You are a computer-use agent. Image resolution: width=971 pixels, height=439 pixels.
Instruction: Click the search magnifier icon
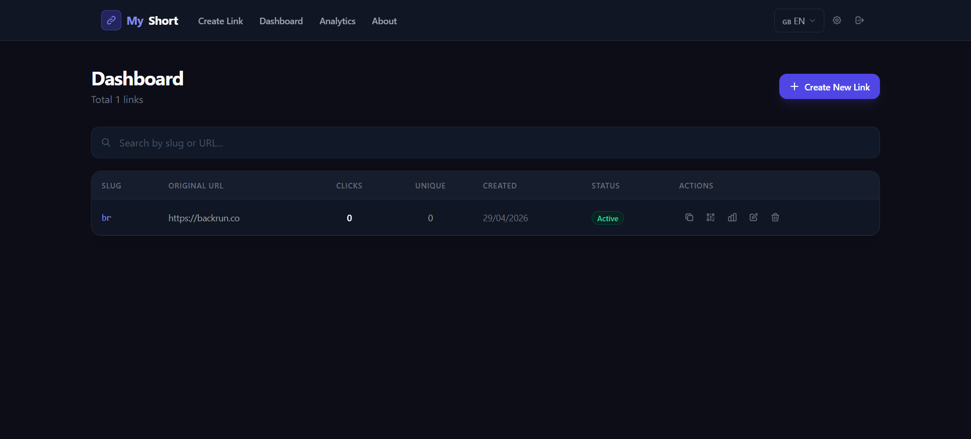click(106, 142)
